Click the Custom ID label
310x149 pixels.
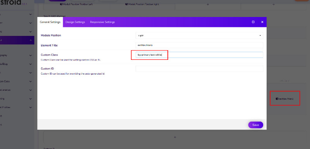[47, 69]
